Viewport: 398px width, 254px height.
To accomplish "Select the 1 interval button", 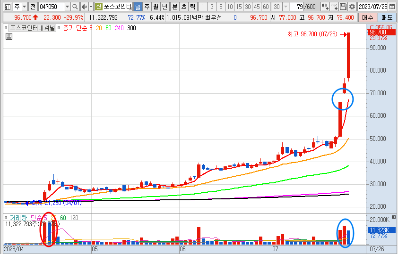I will [203, 7].
